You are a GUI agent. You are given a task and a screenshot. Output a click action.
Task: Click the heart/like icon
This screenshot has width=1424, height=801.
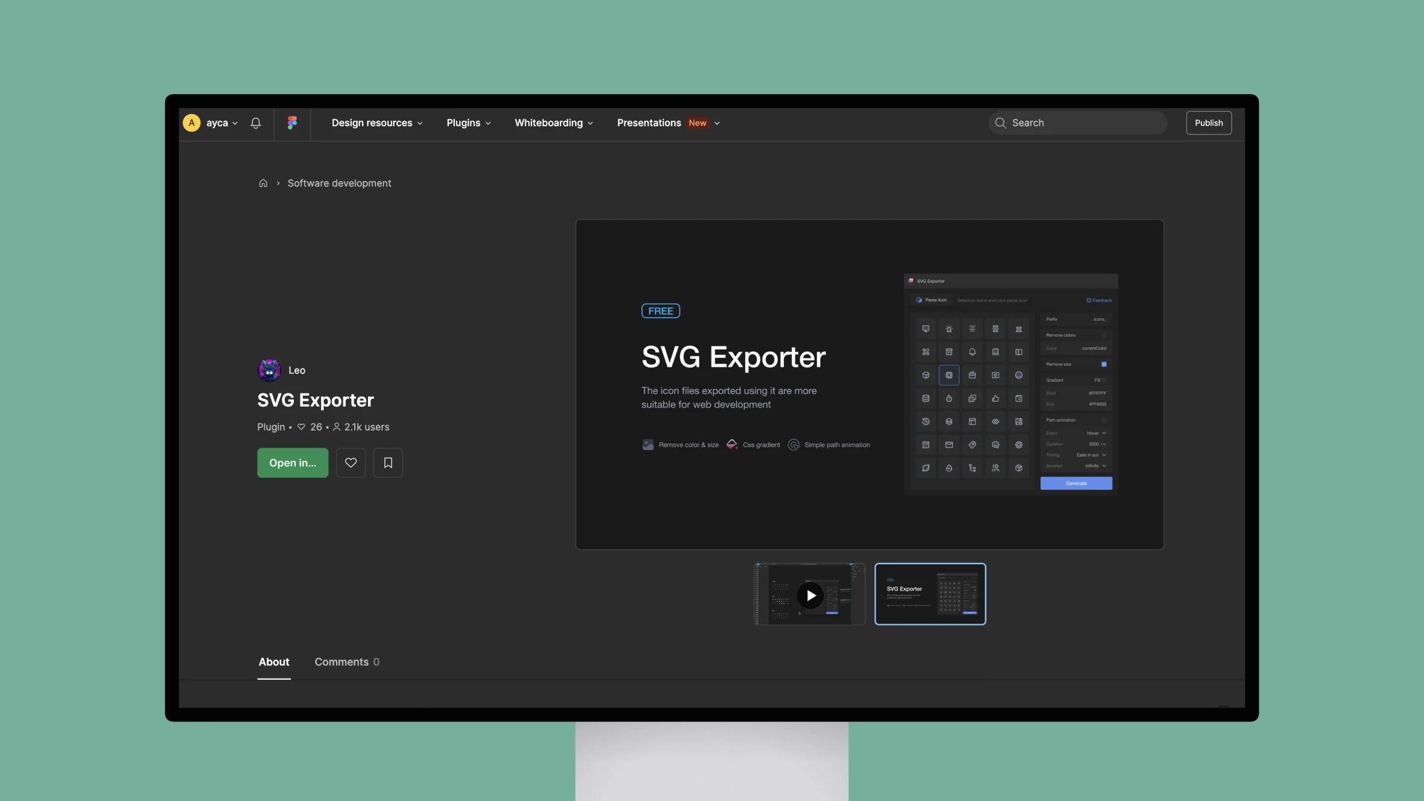pyautogui.click(x=350, y=463)
